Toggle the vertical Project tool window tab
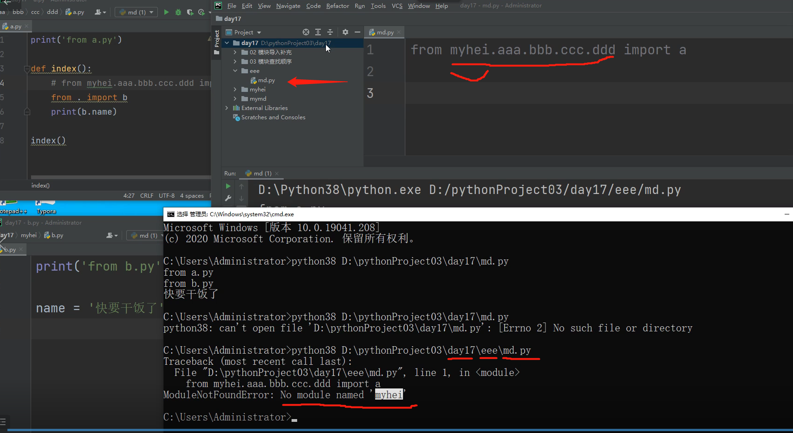 [x=217, y=42]
